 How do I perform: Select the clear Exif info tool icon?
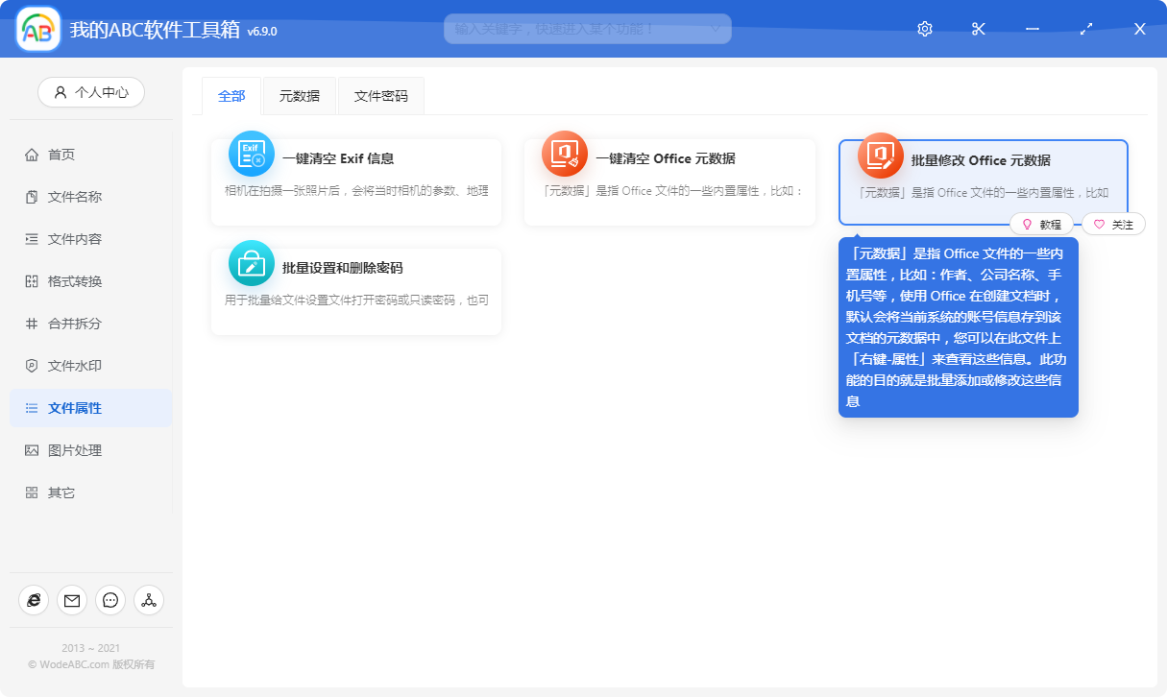point(251,154)
